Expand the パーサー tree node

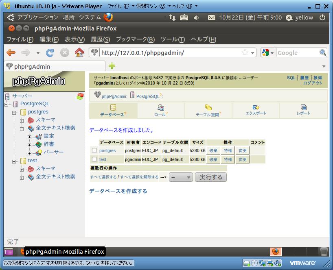click(30, 153)
